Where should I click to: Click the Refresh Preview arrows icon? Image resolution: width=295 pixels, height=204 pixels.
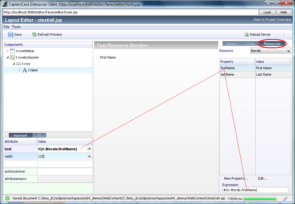34,34
